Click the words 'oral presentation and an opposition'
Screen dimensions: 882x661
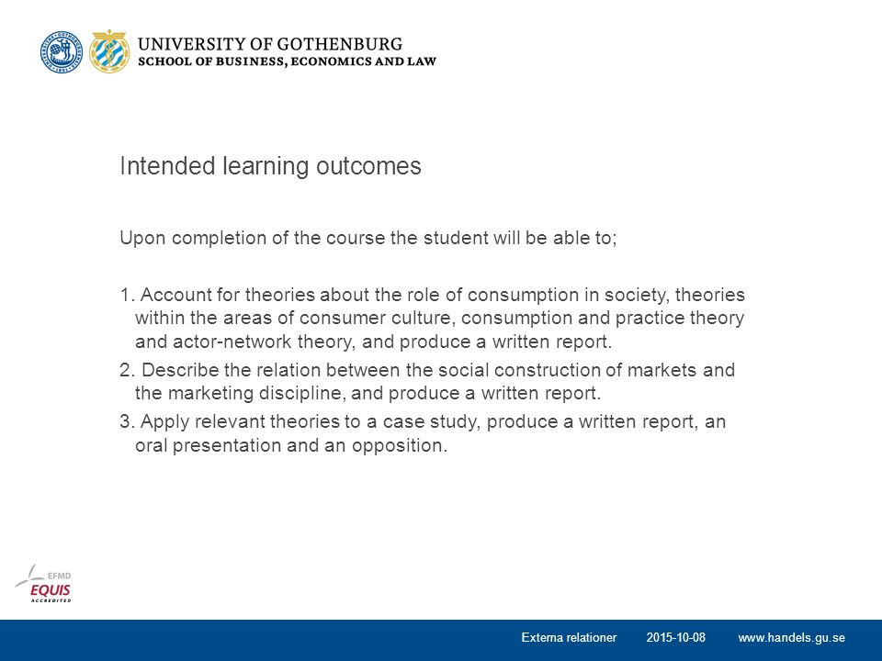[x=291, y=445]
